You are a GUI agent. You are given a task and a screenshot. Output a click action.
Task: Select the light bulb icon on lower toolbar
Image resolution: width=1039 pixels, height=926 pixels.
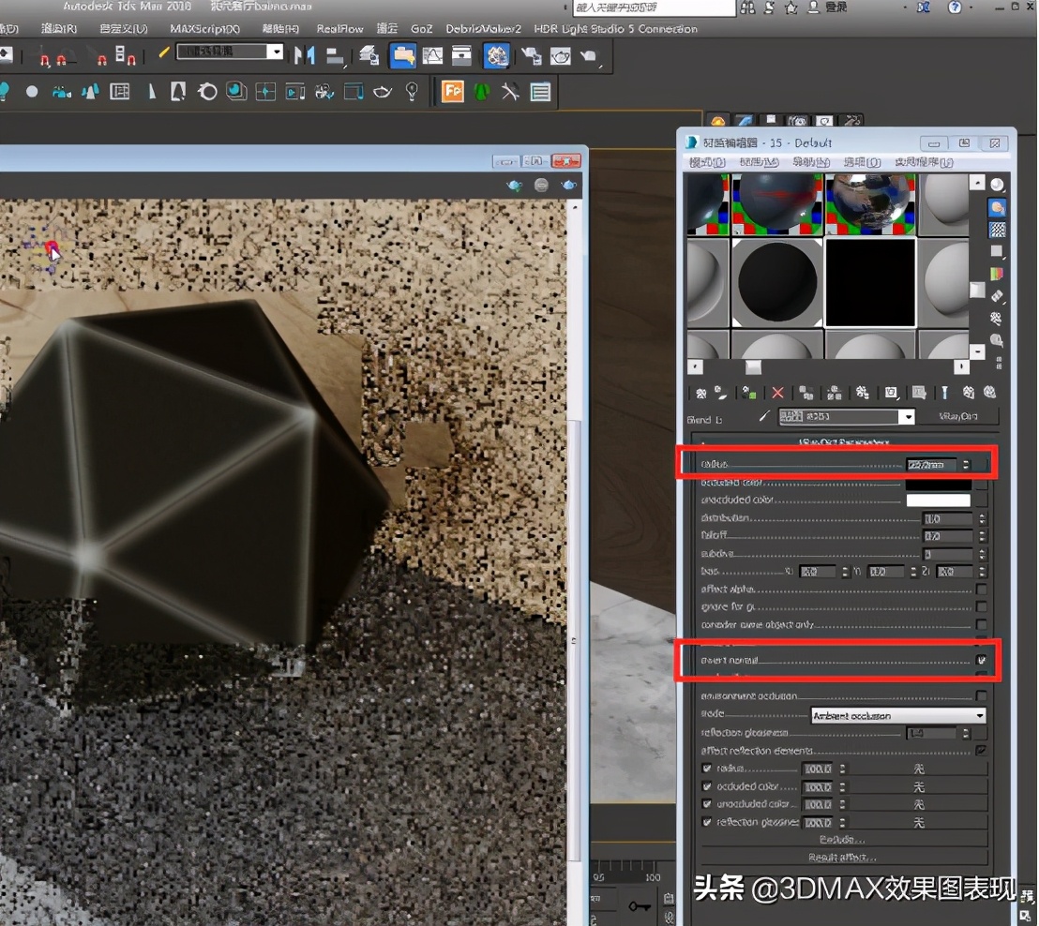[413, 91]
